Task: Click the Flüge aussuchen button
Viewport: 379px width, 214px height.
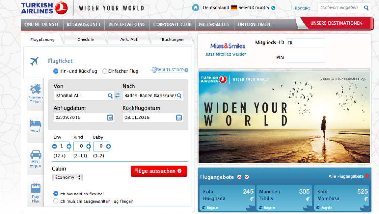Action: pyautogui.click(x=158, y=171)
